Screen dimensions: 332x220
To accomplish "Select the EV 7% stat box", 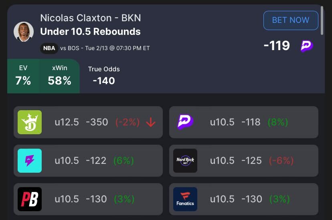I will (x=23, y=76).
